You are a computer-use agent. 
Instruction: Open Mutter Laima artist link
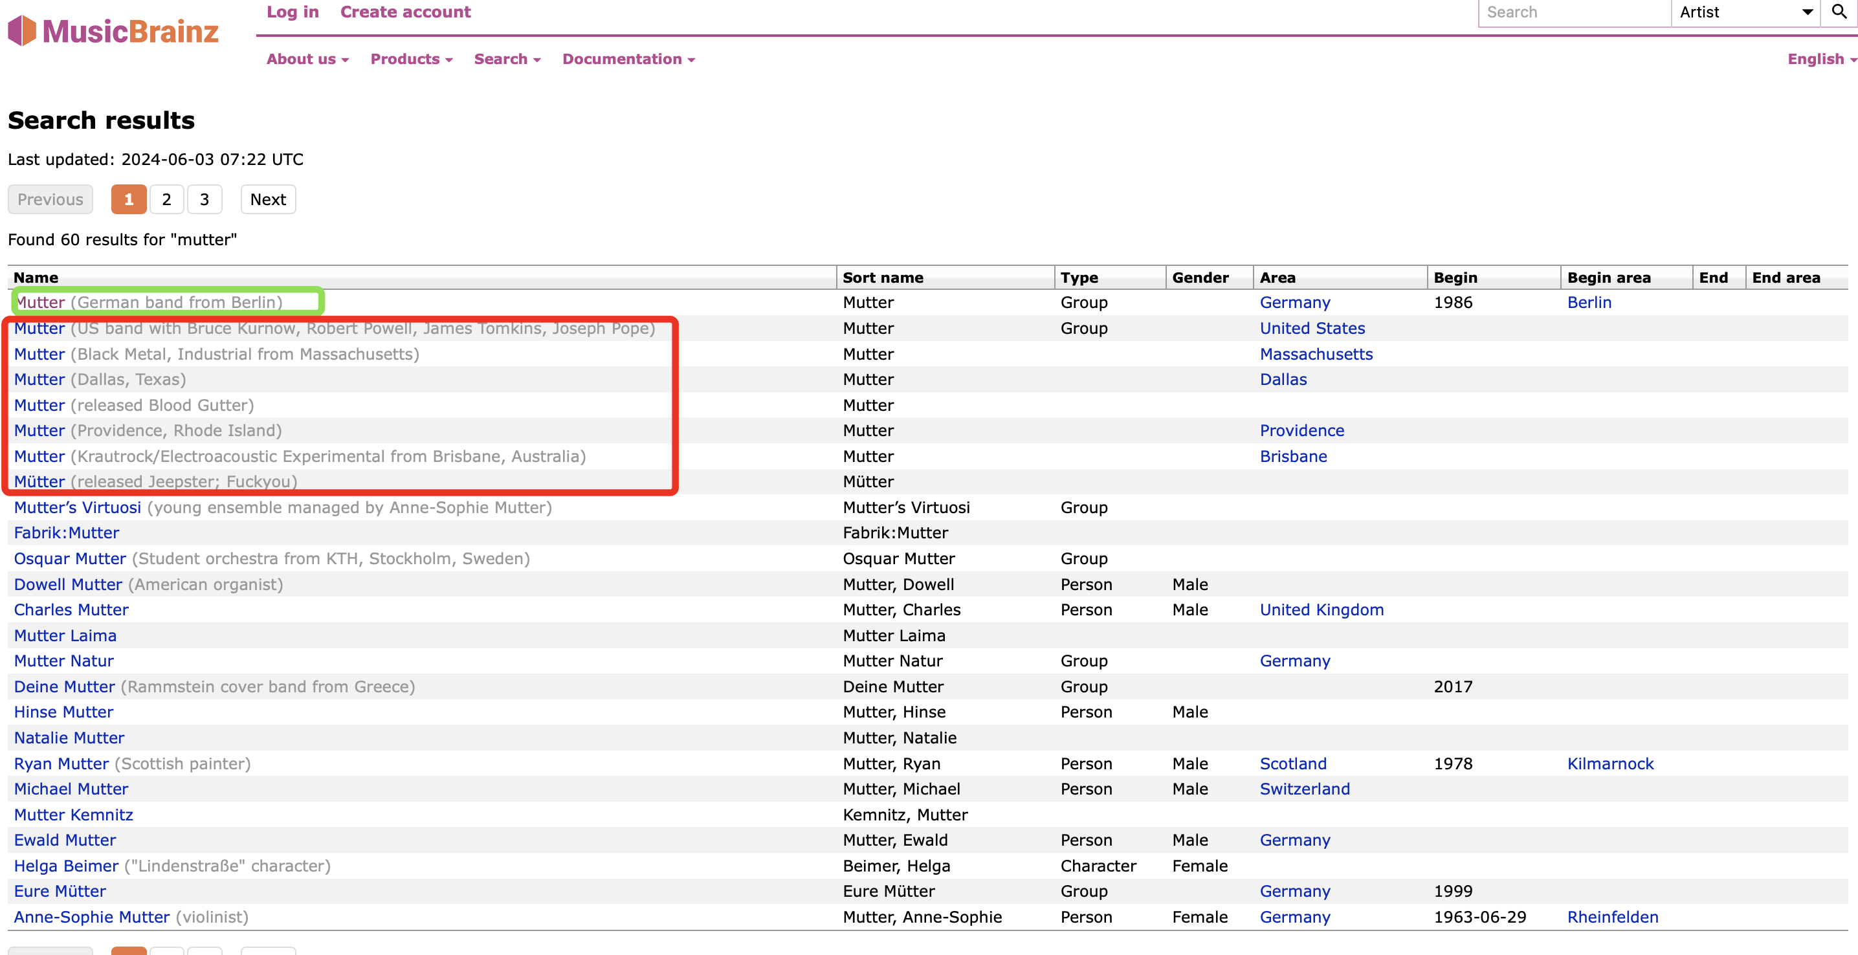coord(65,636)
